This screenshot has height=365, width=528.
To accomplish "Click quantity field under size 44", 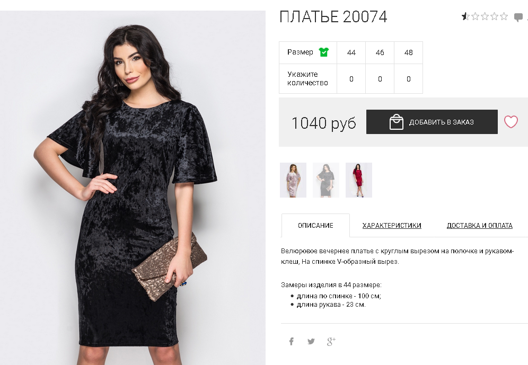I will click(x=351, y=79).
